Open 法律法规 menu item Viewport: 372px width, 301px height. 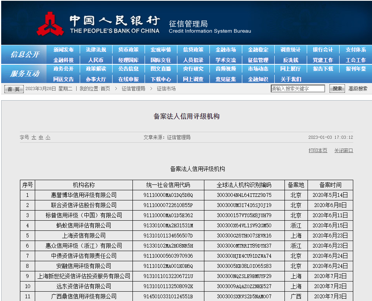pos(96,50)
